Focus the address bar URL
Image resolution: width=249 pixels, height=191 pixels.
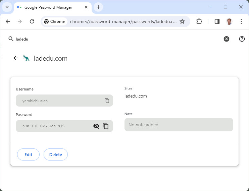[123, 21]
